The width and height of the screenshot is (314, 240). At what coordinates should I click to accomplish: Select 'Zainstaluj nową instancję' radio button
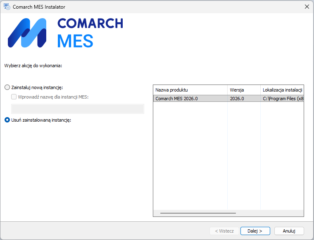(7, 87)
